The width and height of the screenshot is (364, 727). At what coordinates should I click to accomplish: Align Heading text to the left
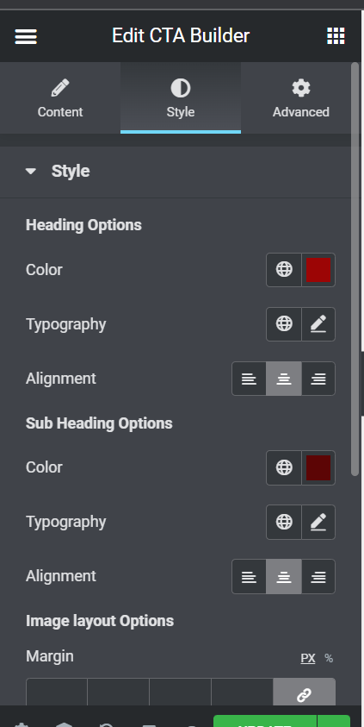click(249, 379)
